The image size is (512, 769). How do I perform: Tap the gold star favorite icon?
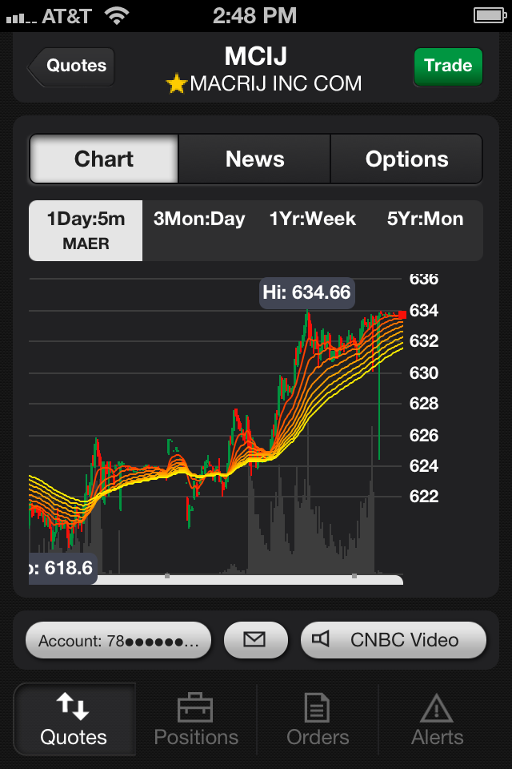point(176,83)
